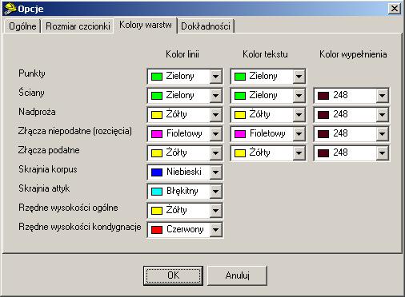Click the green swatch in Punkty line color
Screen dimensions: 405x297
pyautogui.click(x=157, y=77)
